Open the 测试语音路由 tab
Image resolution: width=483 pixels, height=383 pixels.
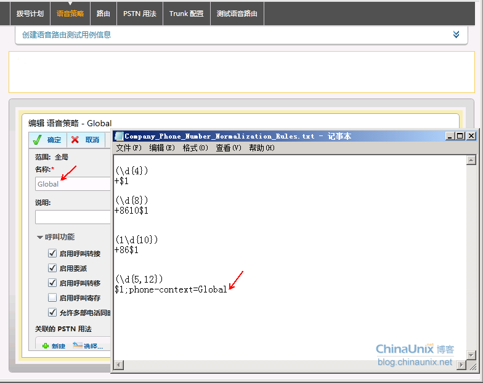237,14
